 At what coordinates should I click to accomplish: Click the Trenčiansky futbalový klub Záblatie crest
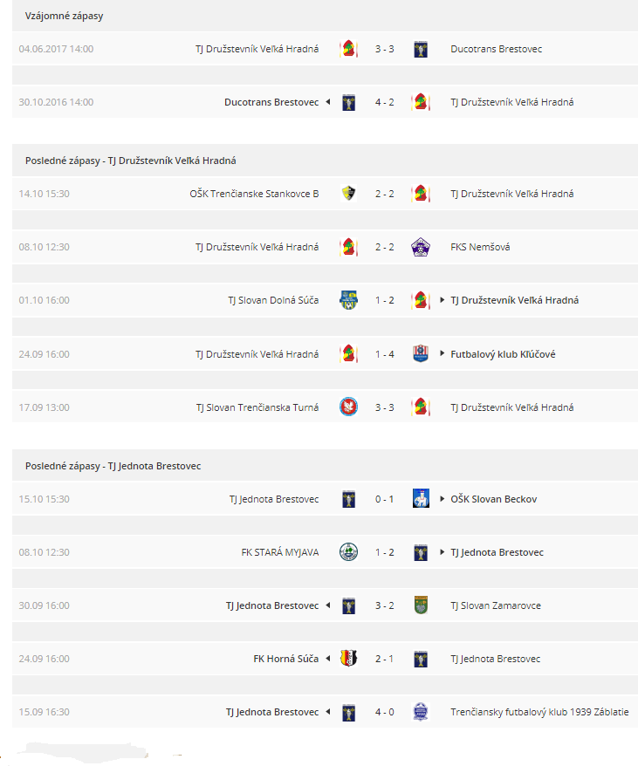click(x=421, y=712)
